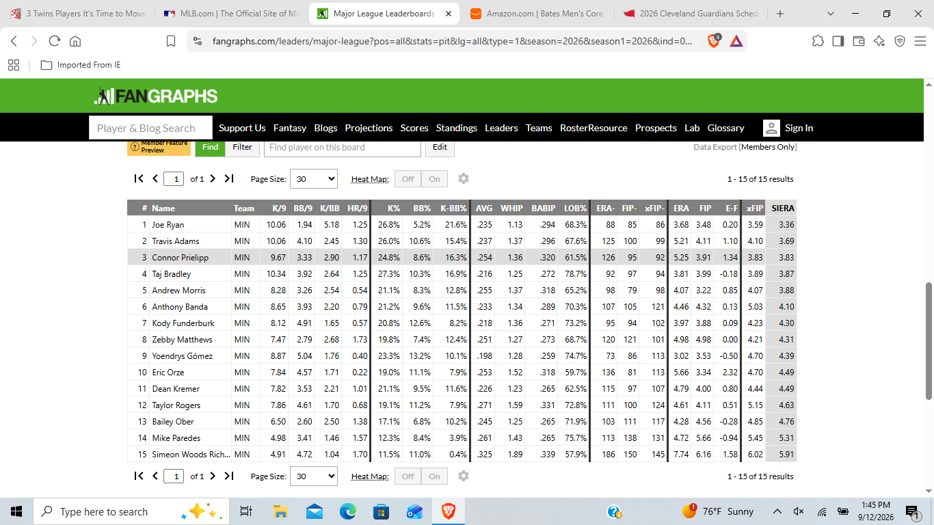Screen dimensions: 934x525
Task: Expand the top Page Size dropdown
Action: [x=314, y=179]
